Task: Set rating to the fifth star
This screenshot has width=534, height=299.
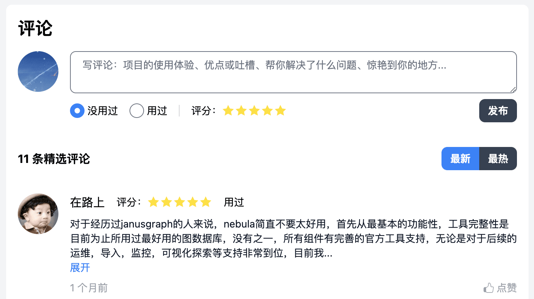Action: 280,111
